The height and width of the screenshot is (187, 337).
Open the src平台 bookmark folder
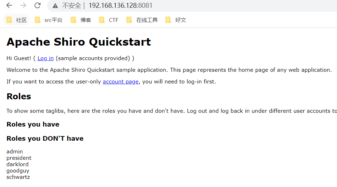tap(49, 20)
